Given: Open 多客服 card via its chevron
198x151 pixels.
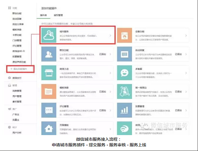Looking at the screenshot, I should point(186,73).
